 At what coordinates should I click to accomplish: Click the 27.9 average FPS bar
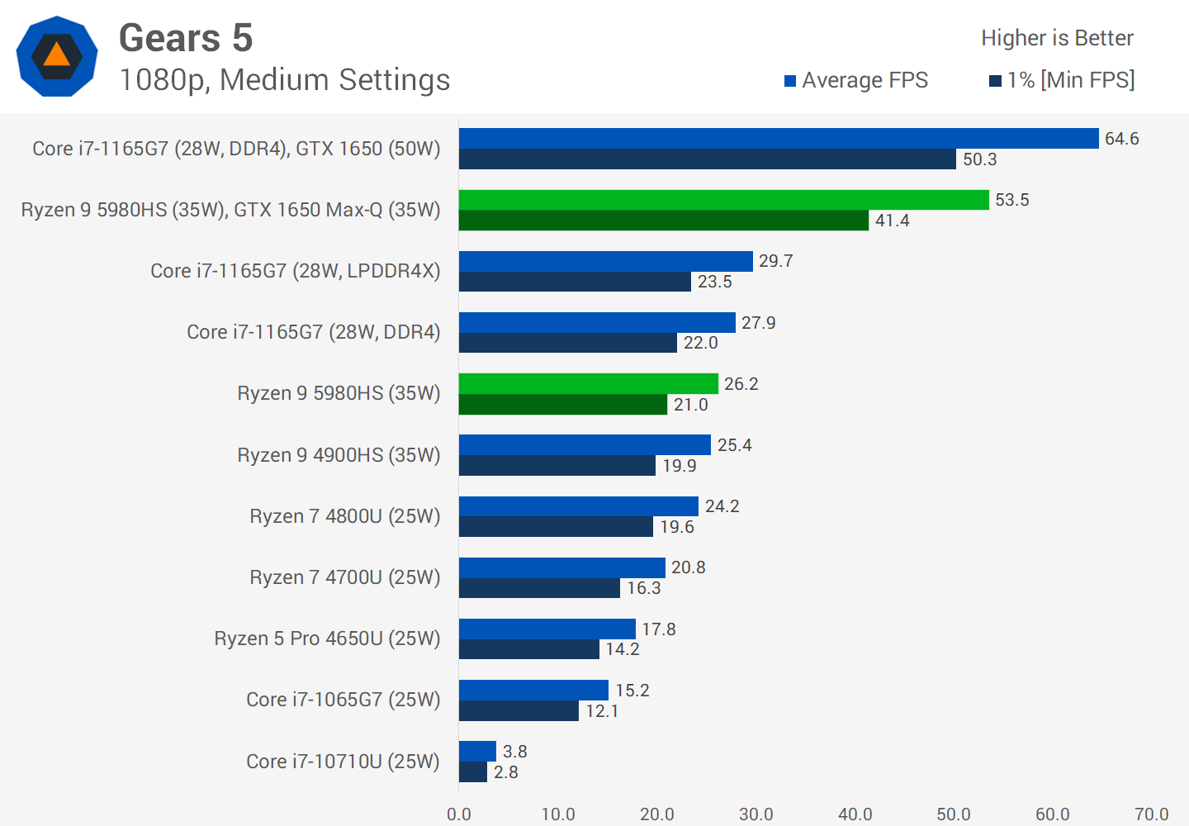pyautogui.click(x=597, y=322)
